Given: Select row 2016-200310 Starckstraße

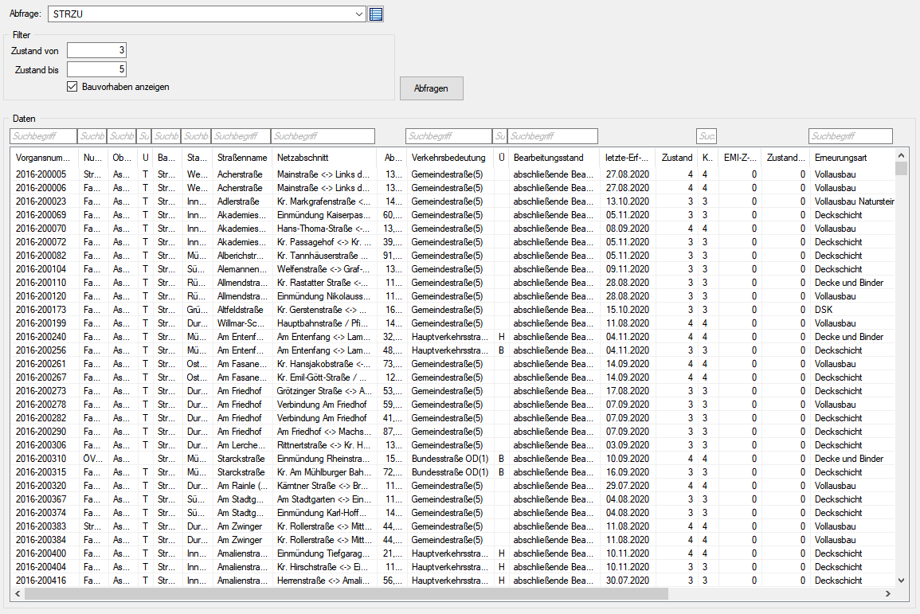Looking at the screenshot, I should point(239,459).
